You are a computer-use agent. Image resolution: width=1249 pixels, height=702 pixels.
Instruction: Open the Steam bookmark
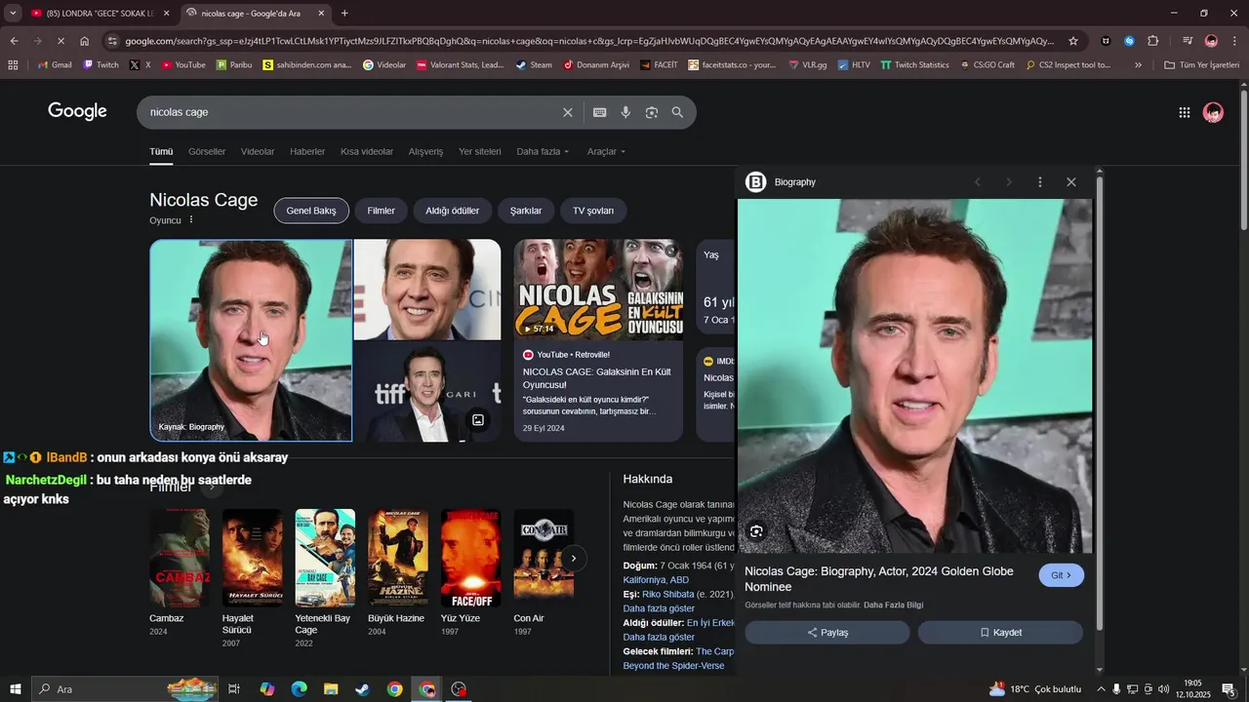click(x=535, y=65)
